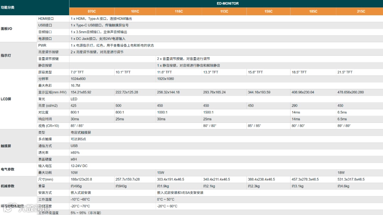Select the ≥6H hardness value
This screenshot has width=383, height=215.
tap(74, 159)
